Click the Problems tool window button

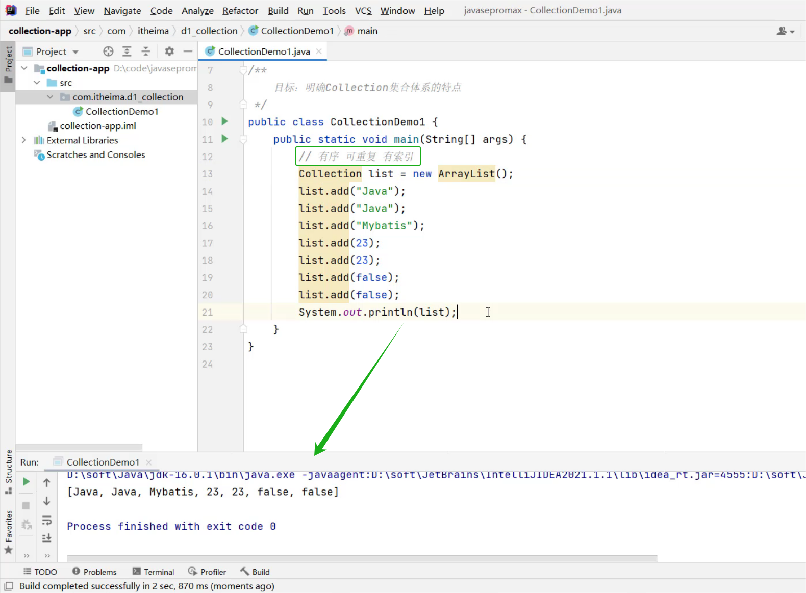tap(94, 572)
